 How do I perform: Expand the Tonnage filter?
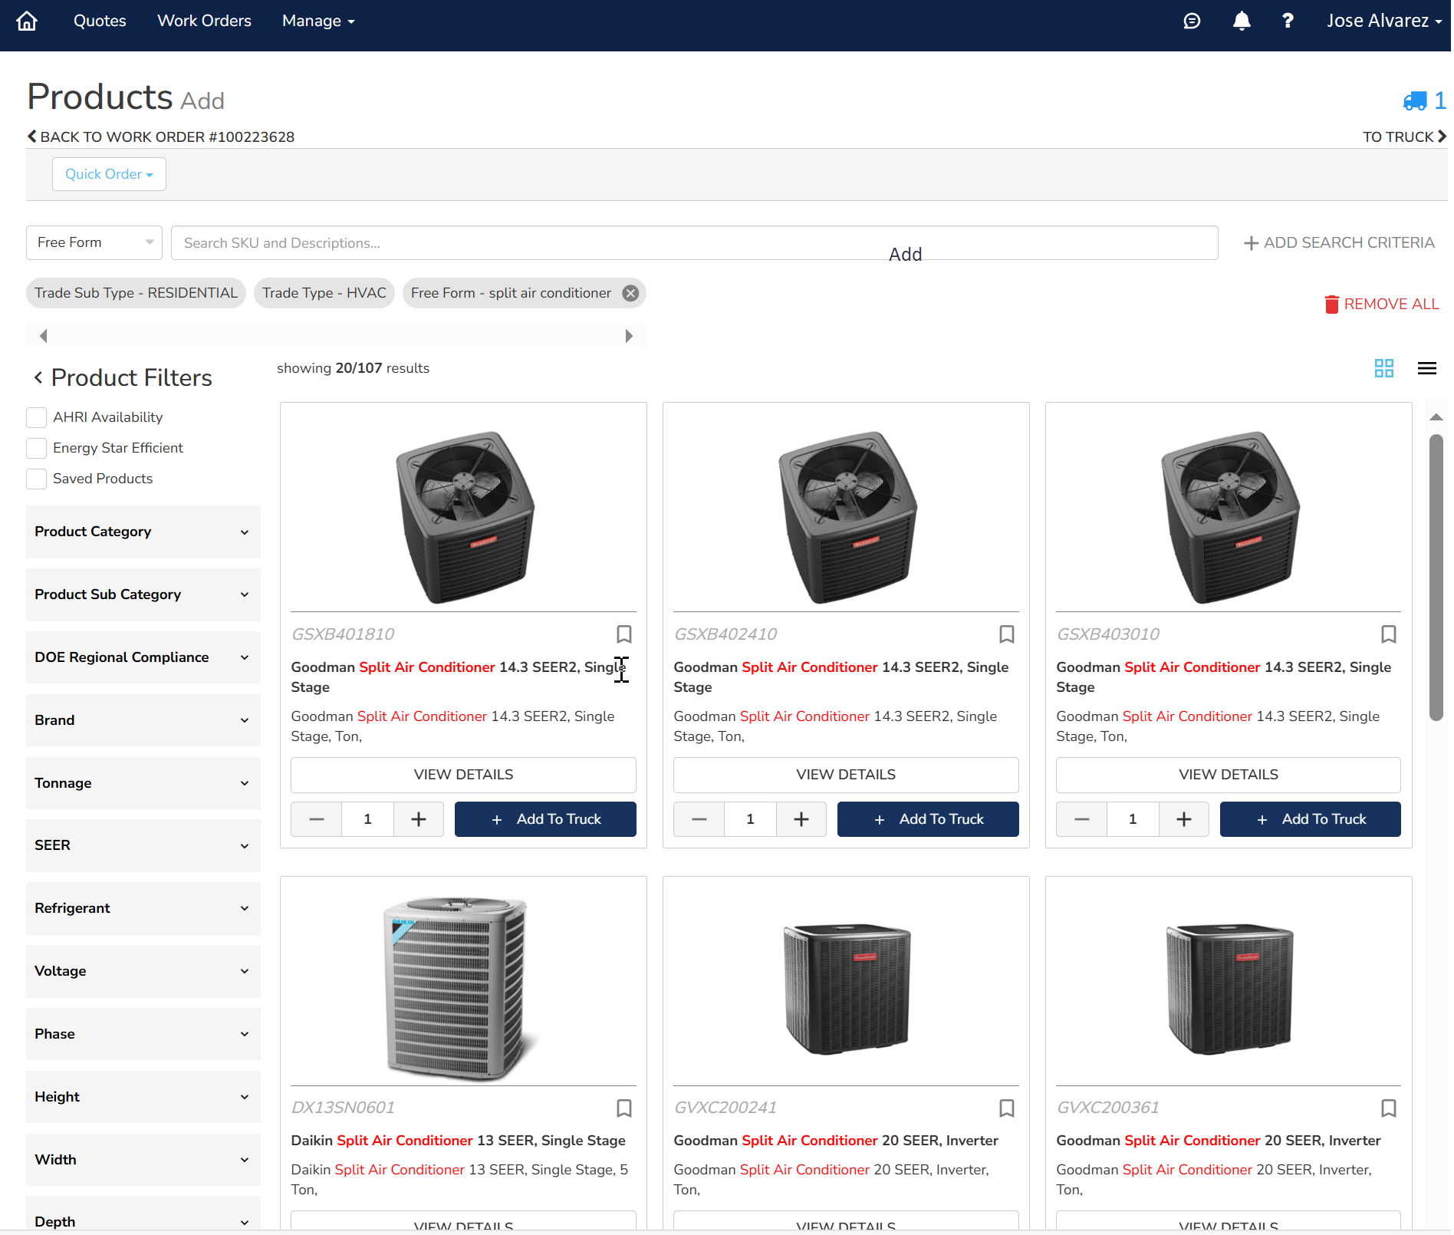click(x=143, y=783)
